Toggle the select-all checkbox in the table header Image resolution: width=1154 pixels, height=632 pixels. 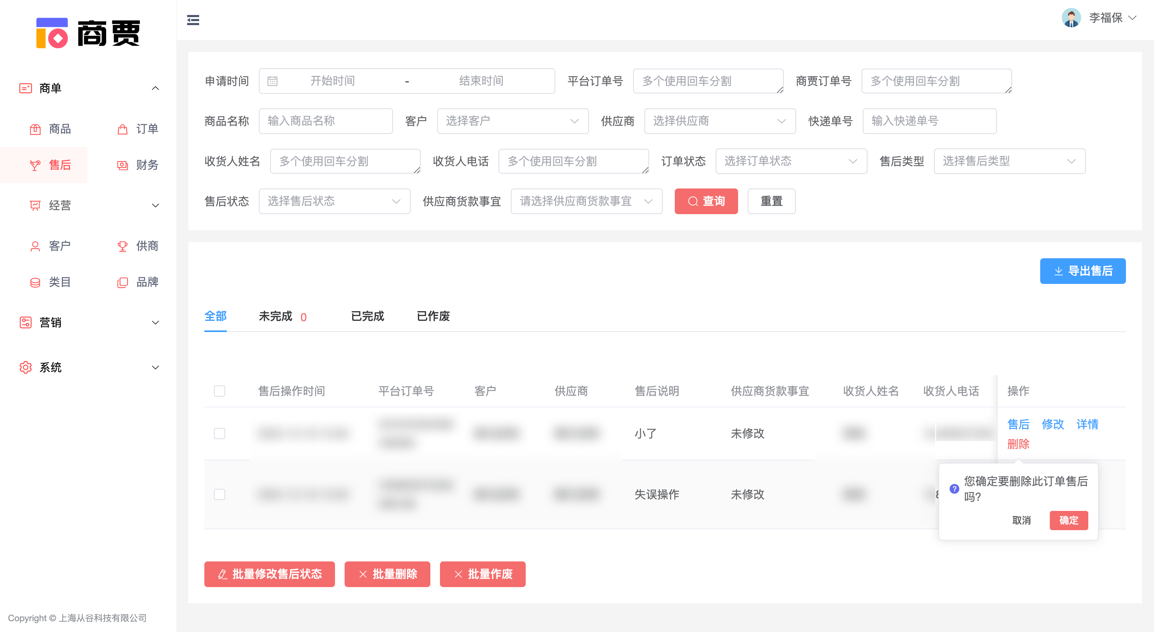220,391
